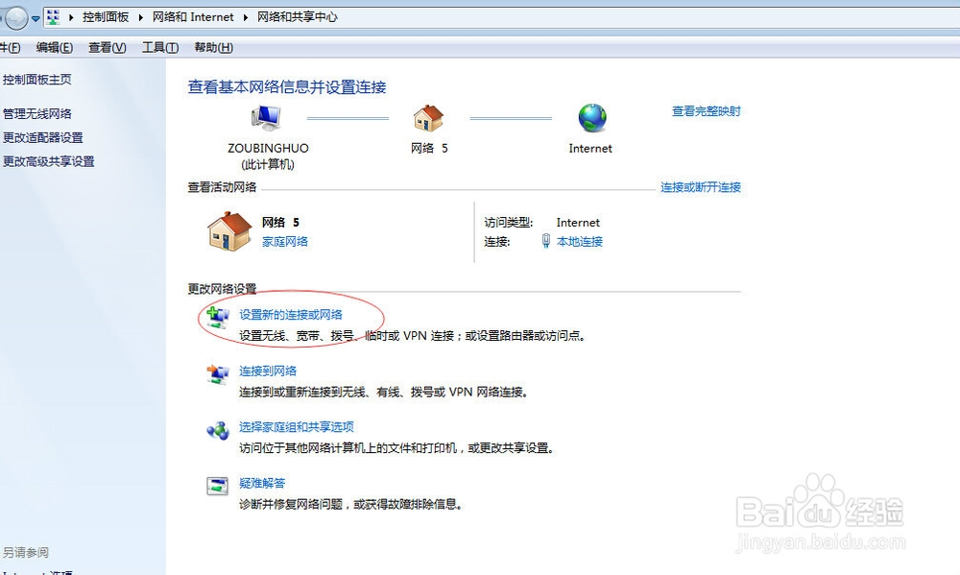This screenshot has height=575, width=960.
Task: Click the local connection plug icon
Action: (546, 241)
